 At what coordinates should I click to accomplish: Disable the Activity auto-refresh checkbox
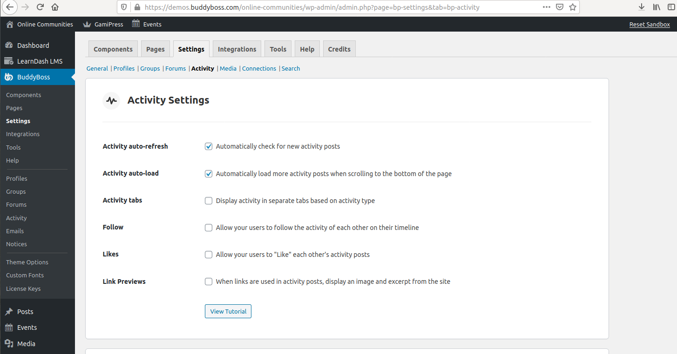(209, 146)
